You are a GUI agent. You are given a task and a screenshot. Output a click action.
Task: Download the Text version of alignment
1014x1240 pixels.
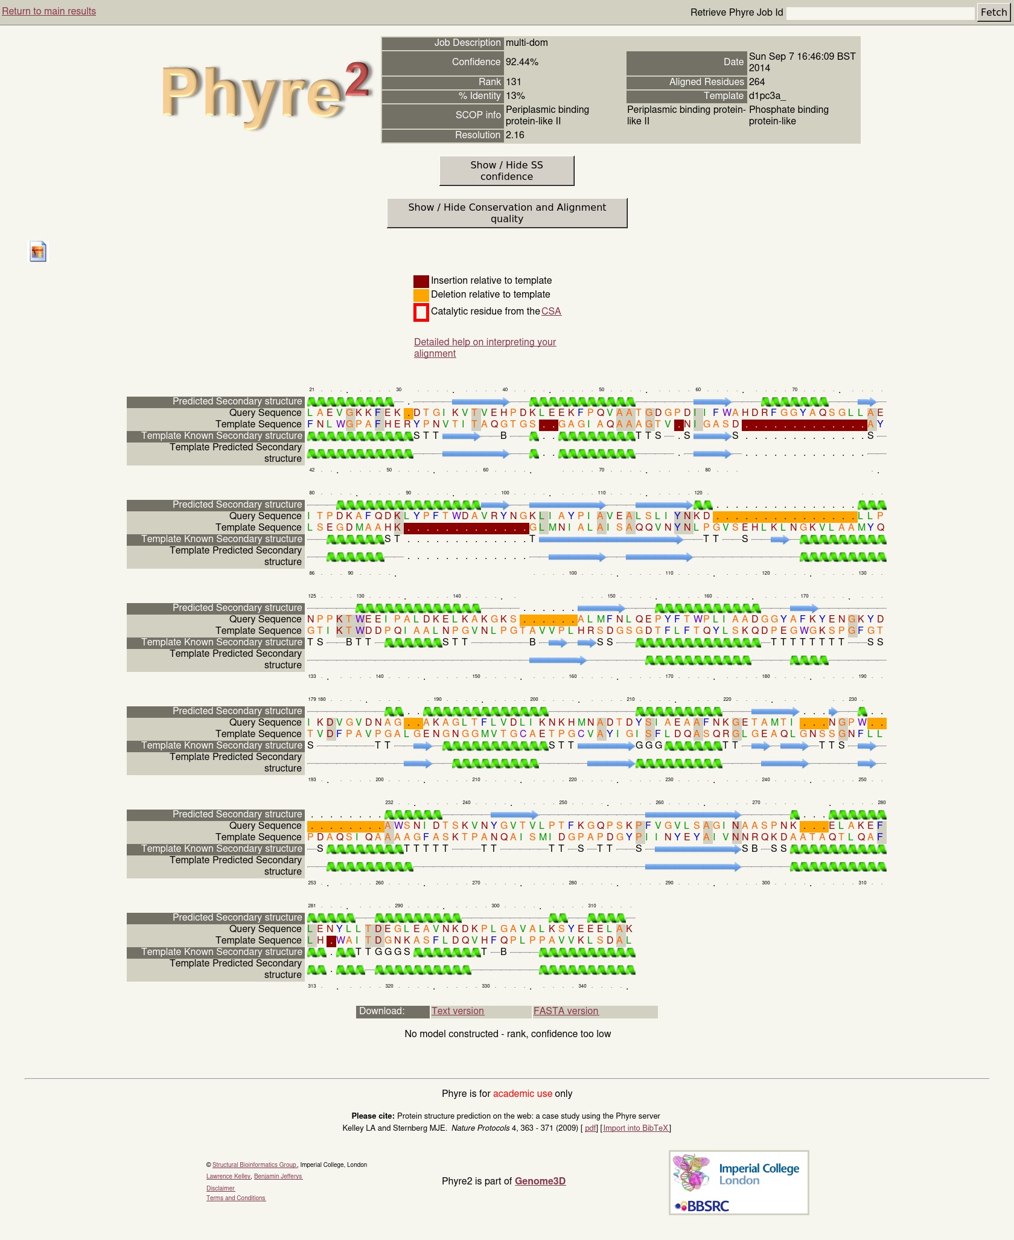pos(458,1011)
